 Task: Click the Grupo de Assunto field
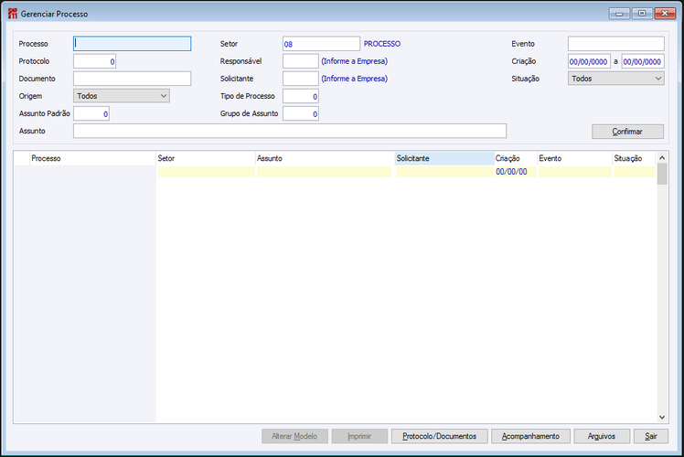click(301, 114)
